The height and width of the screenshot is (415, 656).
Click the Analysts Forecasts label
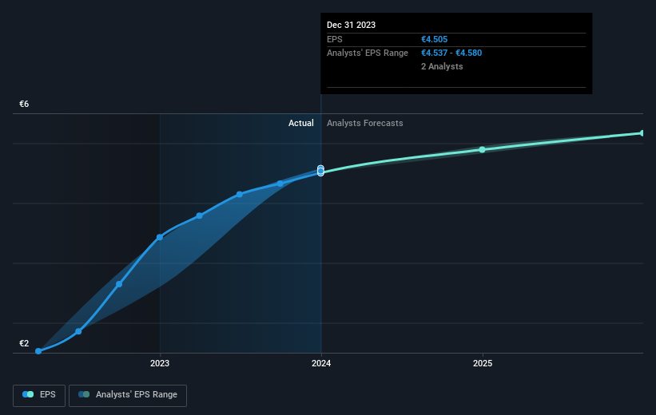365,123
